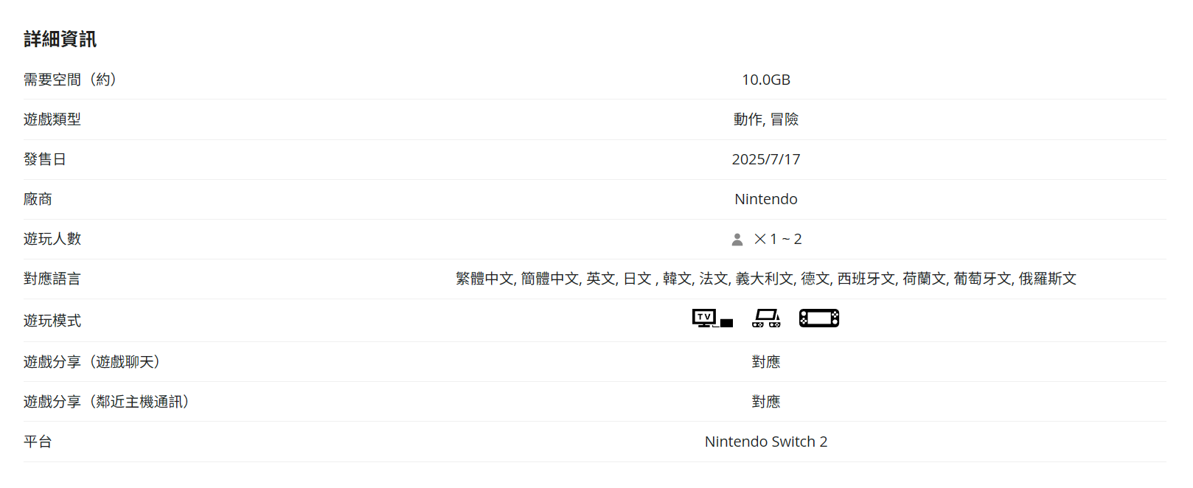Click the 詳細資訊 section heading
Image resolution: width=1193 pixels, height=488 pixels.
pos(60,39)
